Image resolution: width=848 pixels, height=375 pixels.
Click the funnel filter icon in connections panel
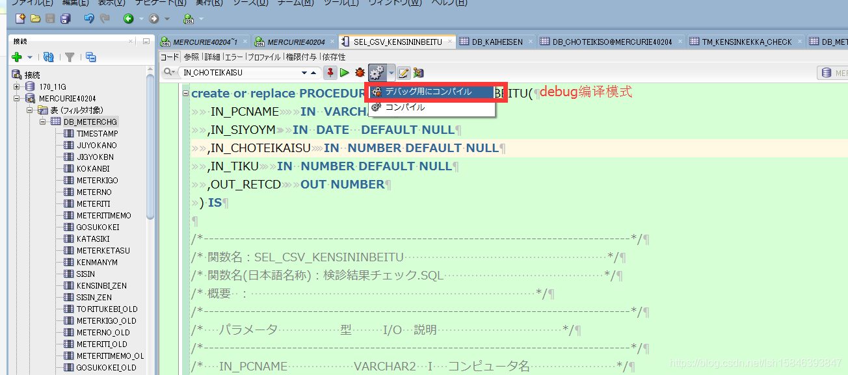pos(70,57)
